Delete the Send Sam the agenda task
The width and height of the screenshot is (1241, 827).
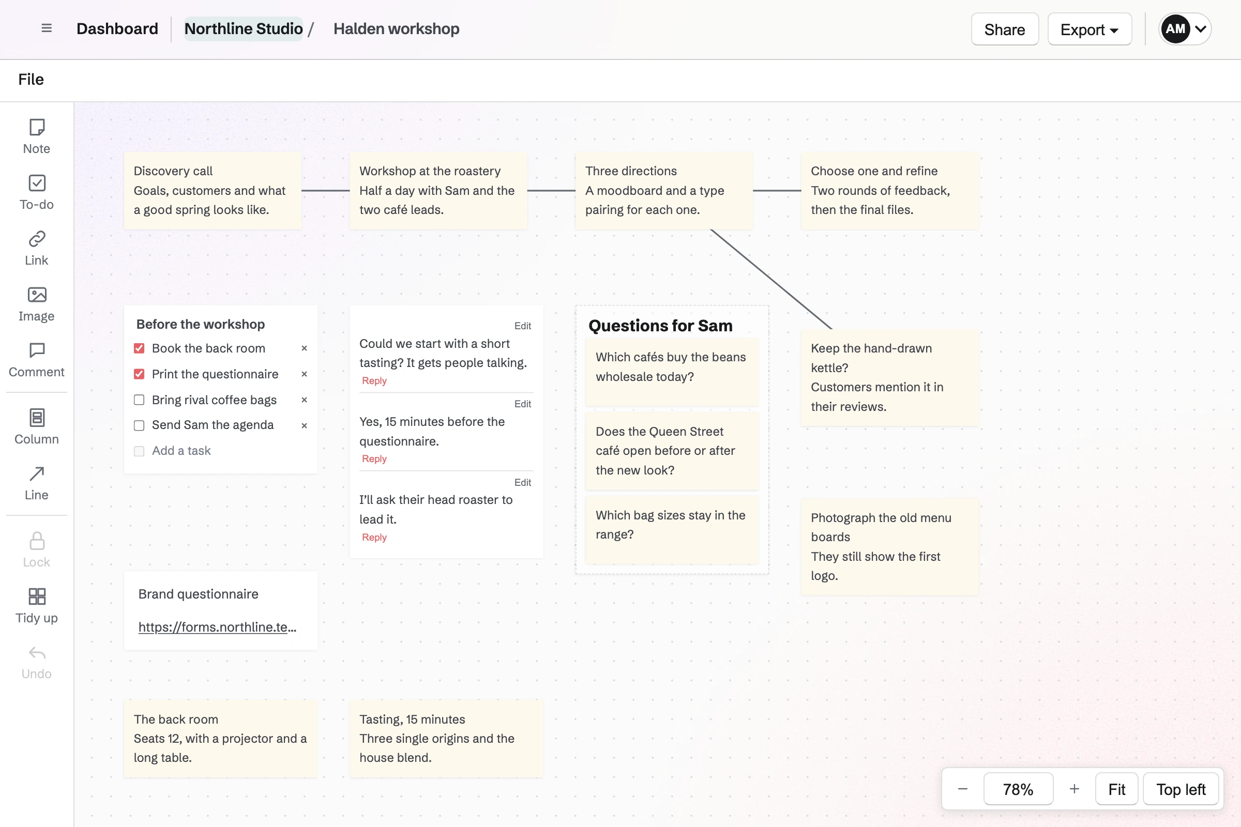(x=305, y=425)
